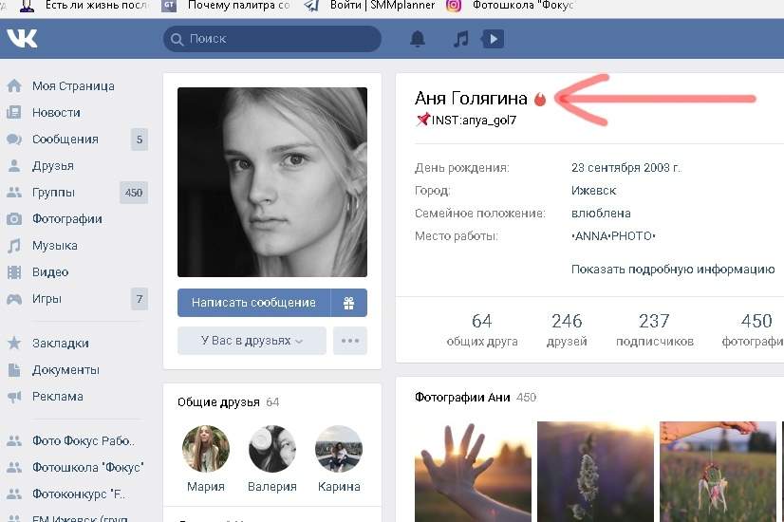Open 450 фотографий counter

(753, 330)
